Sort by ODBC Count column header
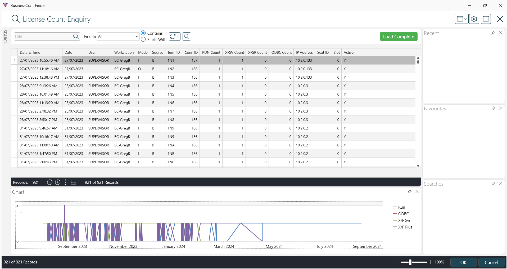507x269 pixels. 281,52
